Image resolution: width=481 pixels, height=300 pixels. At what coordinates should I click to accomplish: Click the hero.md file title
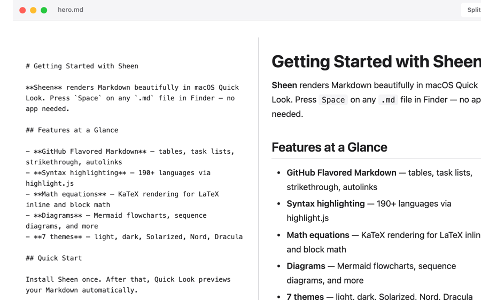71,10
